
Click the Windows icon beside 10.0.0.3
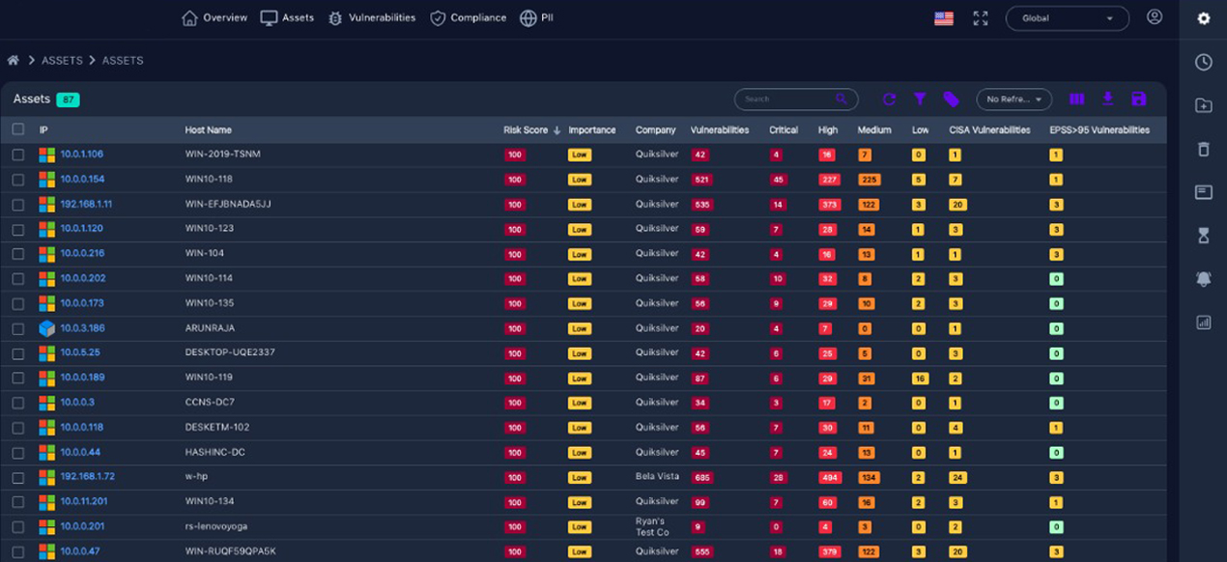[47, 403]
